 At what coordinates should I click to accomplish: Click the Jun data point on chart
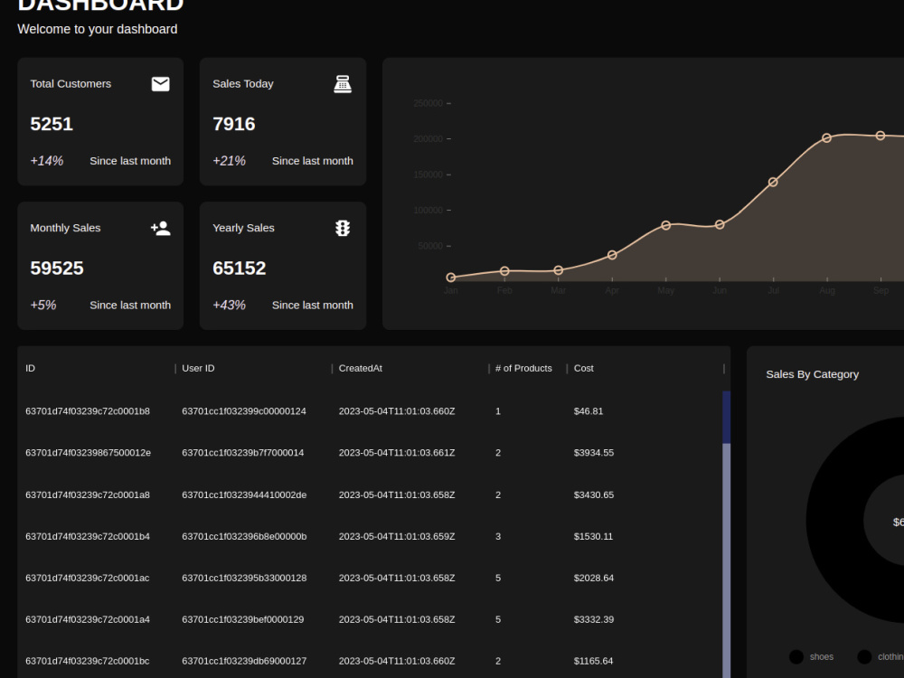pyautogui.click(x=720, y=225)
